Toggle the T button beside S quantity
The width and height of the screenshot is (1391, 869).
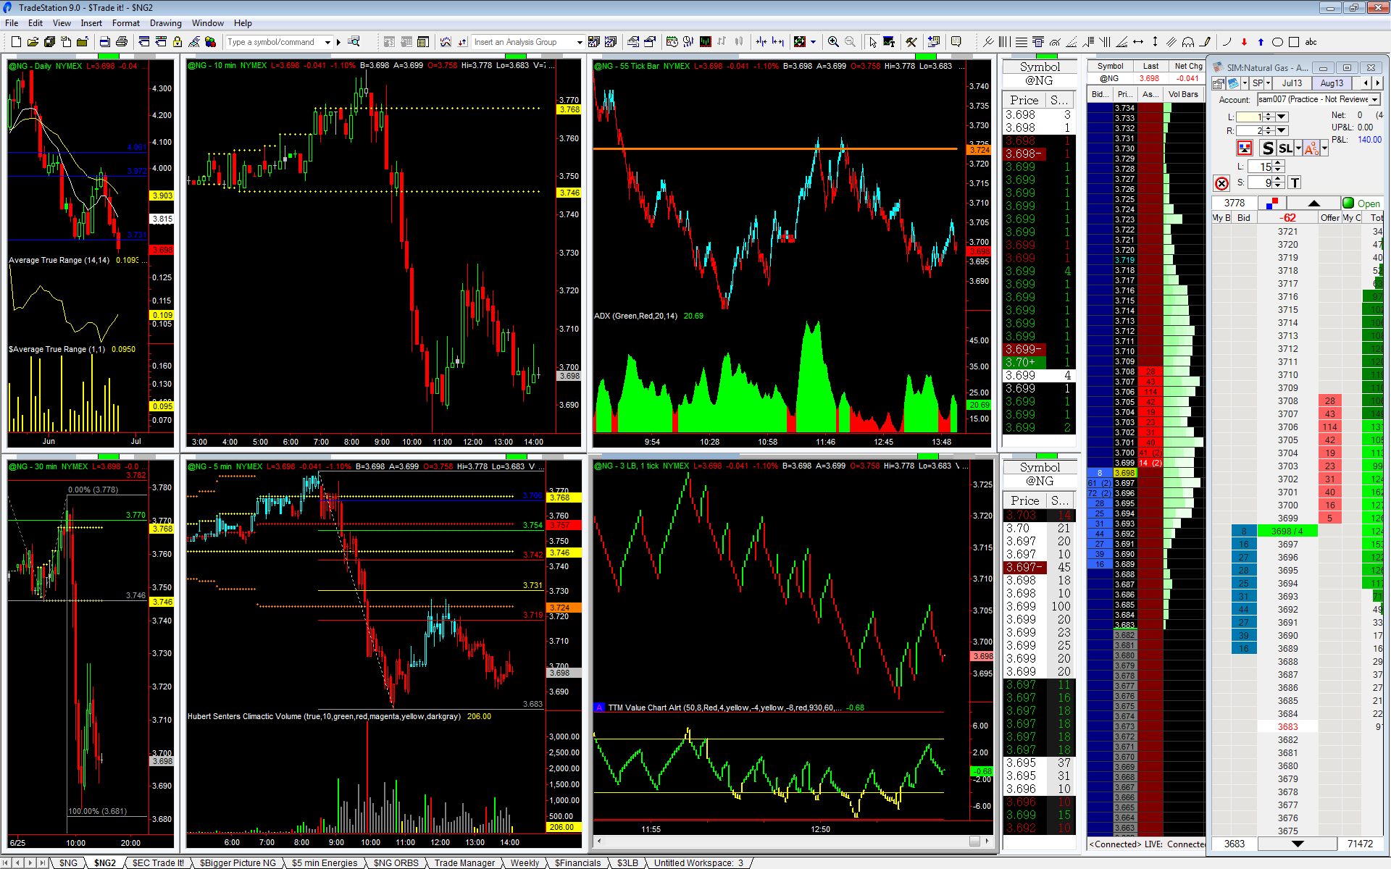1295,183
